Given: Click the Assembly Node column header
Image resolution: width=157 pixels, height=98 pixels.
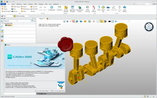Looking at the screenshot, I should point(14,23).
